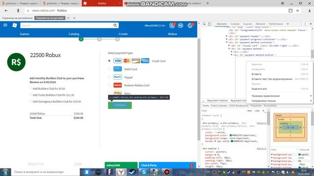Click the PayPal logo icon
This screenshot has height=176, width=314.
(118, 77)
